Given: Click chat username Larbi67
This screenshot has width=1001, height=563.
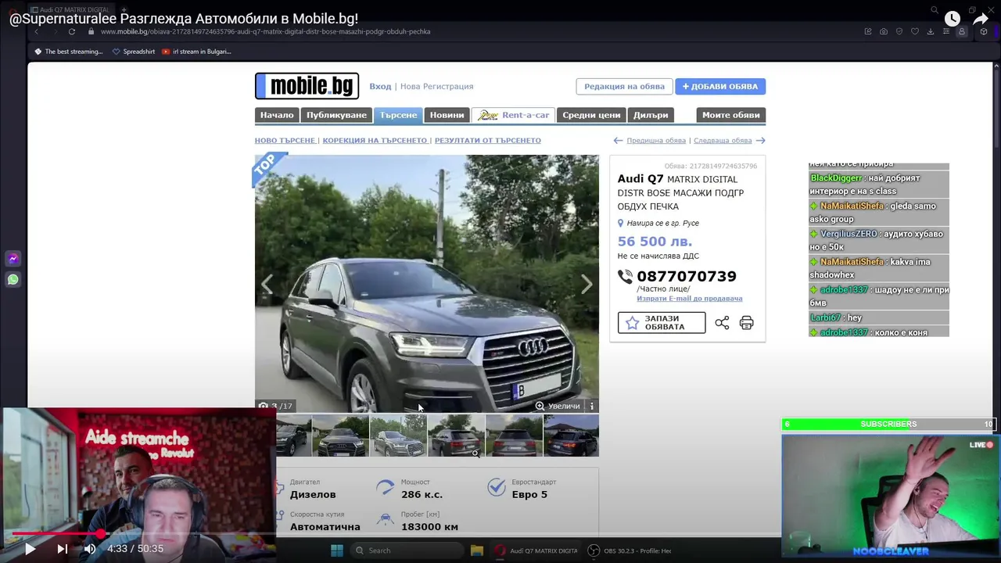Looking at the screenshot, I should (825, 317).
